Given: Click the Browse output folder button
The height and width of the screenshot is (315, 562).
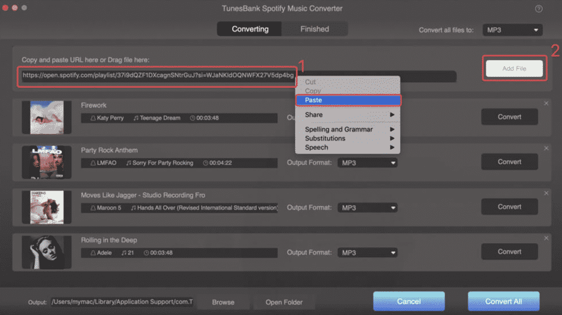Looking at the screenshot, I should point(223,302).
